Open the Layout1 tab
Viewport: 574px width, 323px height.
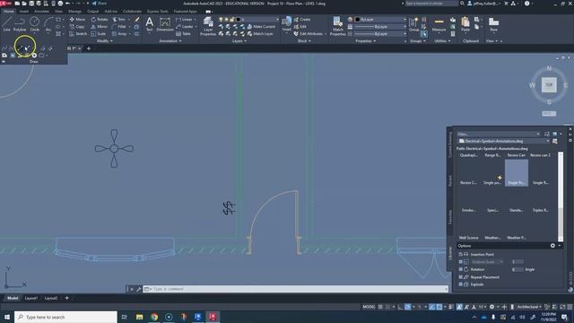tap(31, 298)
